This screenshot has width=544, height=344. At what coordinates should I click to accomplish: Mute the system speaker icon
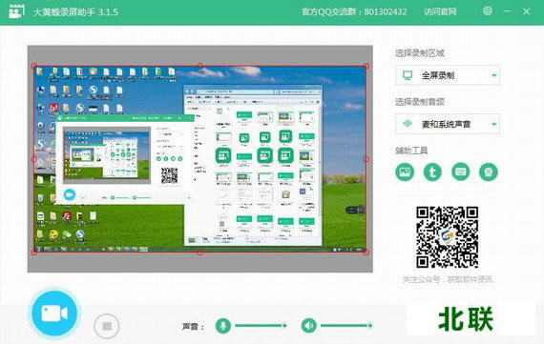point(309,326)
